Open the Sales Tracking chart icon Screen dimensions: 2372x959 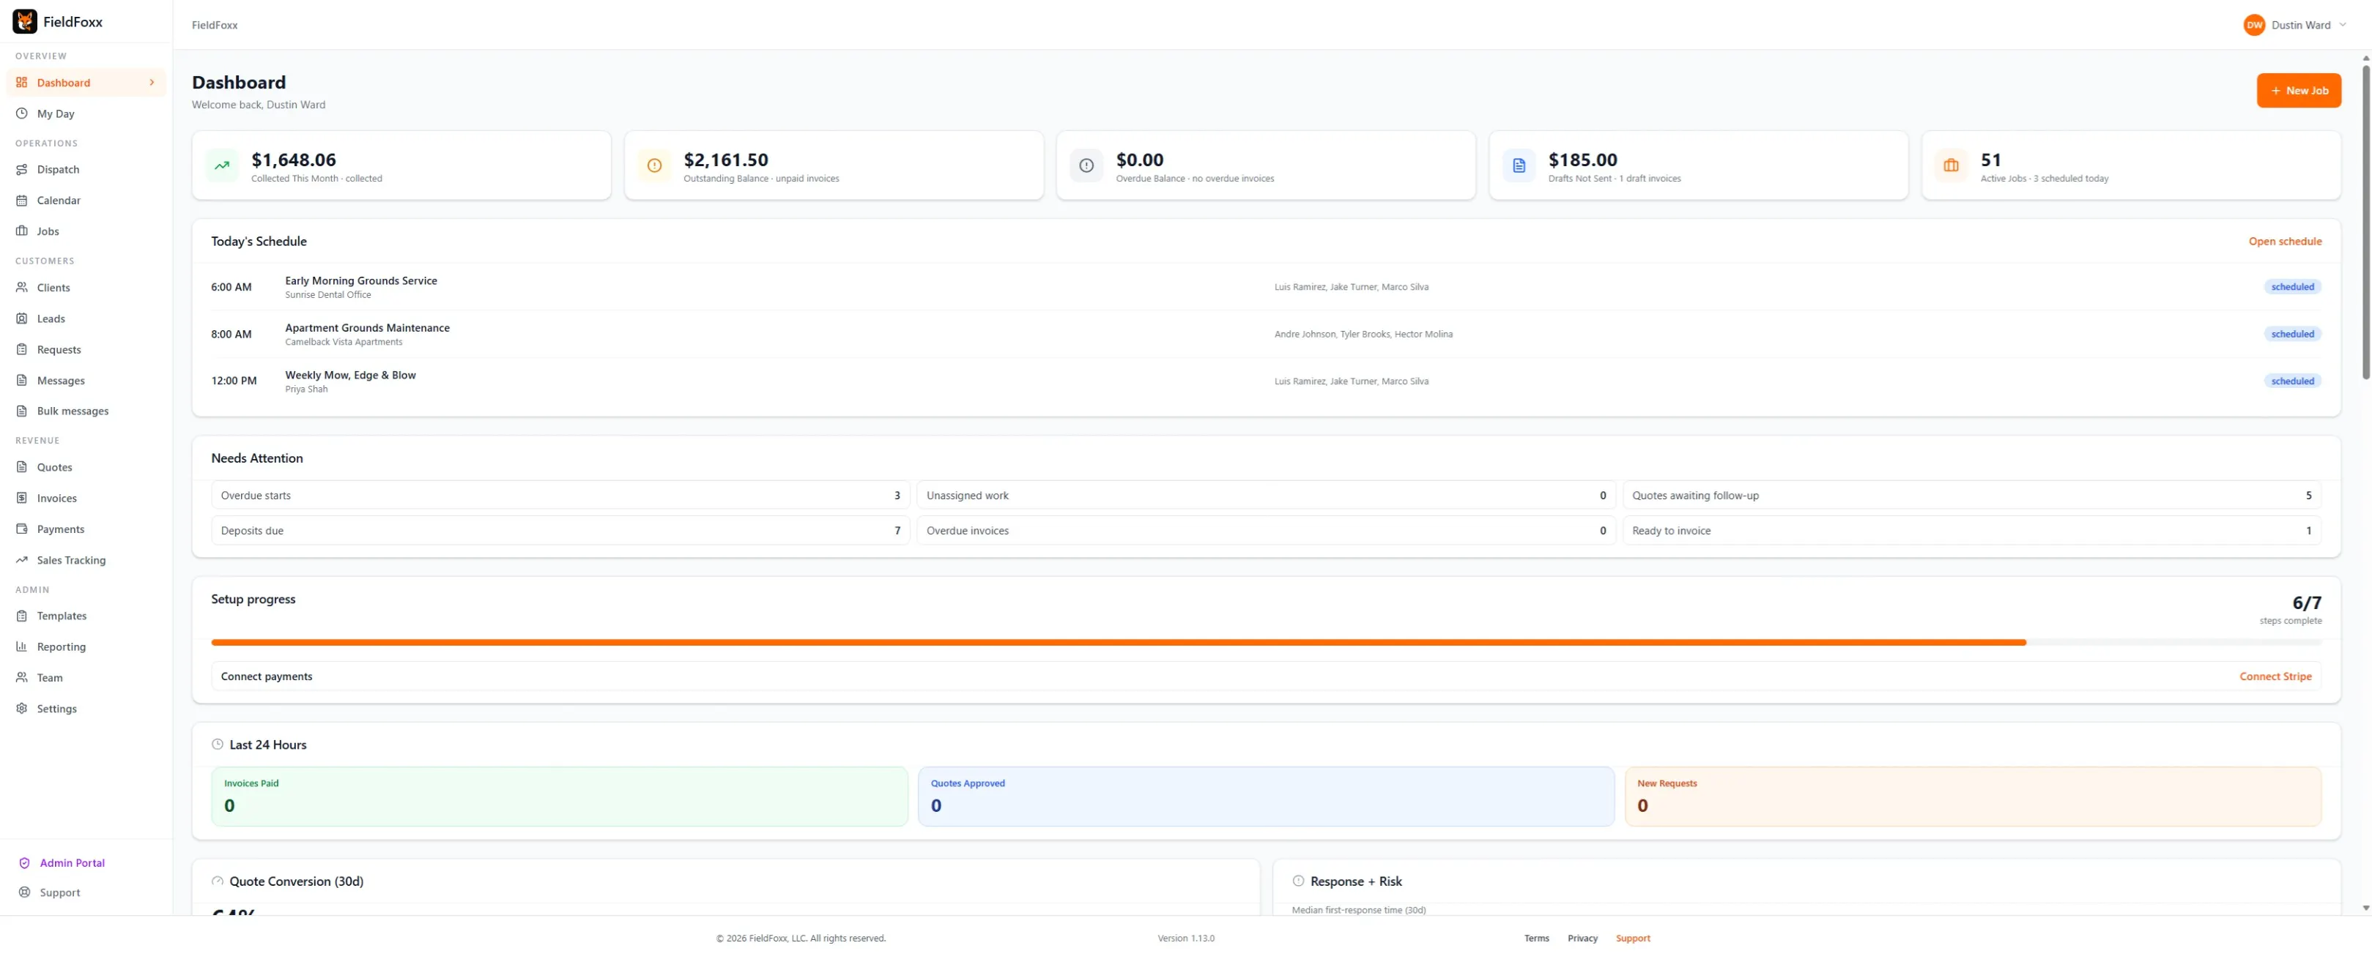[21, 559]
